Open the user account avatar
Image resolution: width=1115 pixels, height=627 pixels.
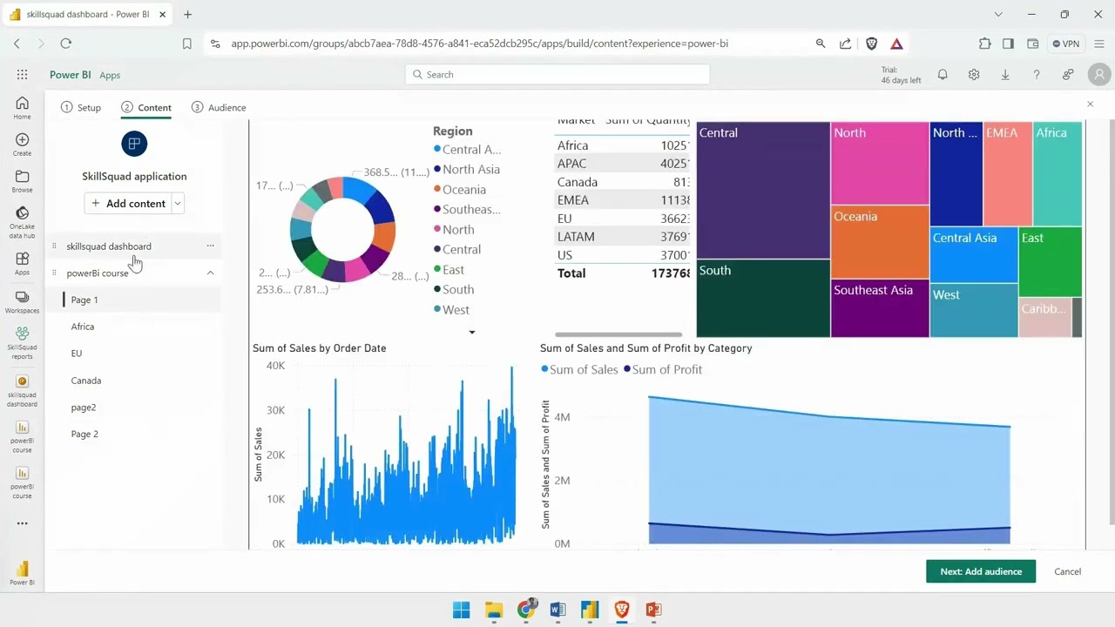pyautogui.click(x=1098, y=75)
